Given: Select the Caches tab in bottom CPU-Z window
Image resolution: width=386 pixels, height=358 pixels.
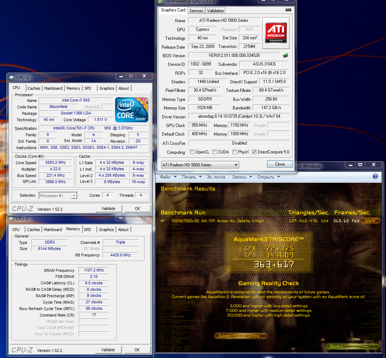Looking at the screenshot, I should point(34,229).
